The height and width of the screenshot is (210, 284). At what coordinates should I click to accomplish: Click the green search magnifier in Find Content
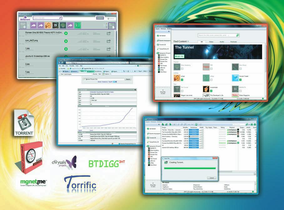point(237,35)
